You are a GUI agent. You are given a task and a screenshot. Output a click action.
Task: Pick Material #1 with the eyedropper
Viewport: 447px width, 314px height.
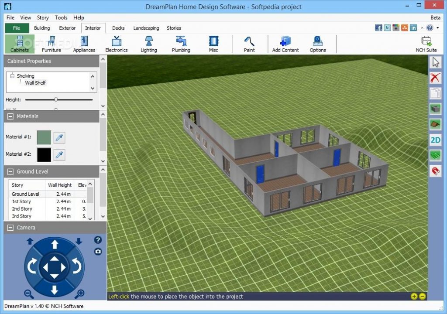(x=59, y=137)
